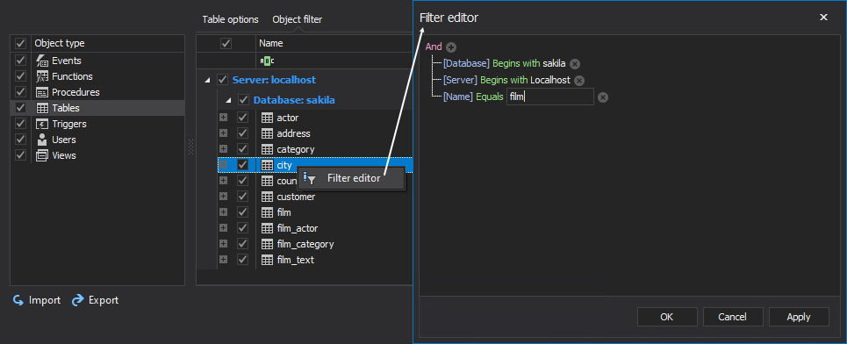Expand the customer table row
Image resolution: width=847 pixels, height=344 pixels.
tap(223, 197)
